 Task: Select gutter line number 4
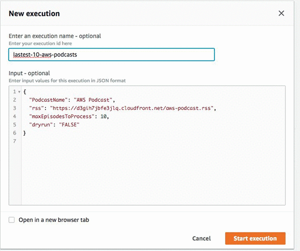(14, 116)
